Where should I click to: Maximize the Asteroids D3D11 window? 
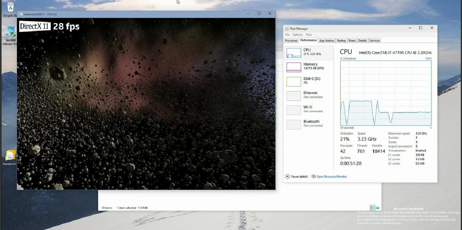coord(259,14)
